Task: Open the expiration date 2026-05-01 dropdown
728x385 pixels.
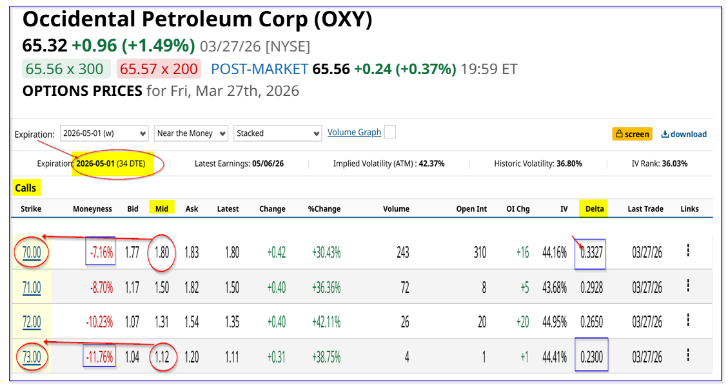Action: pos(104,133)
